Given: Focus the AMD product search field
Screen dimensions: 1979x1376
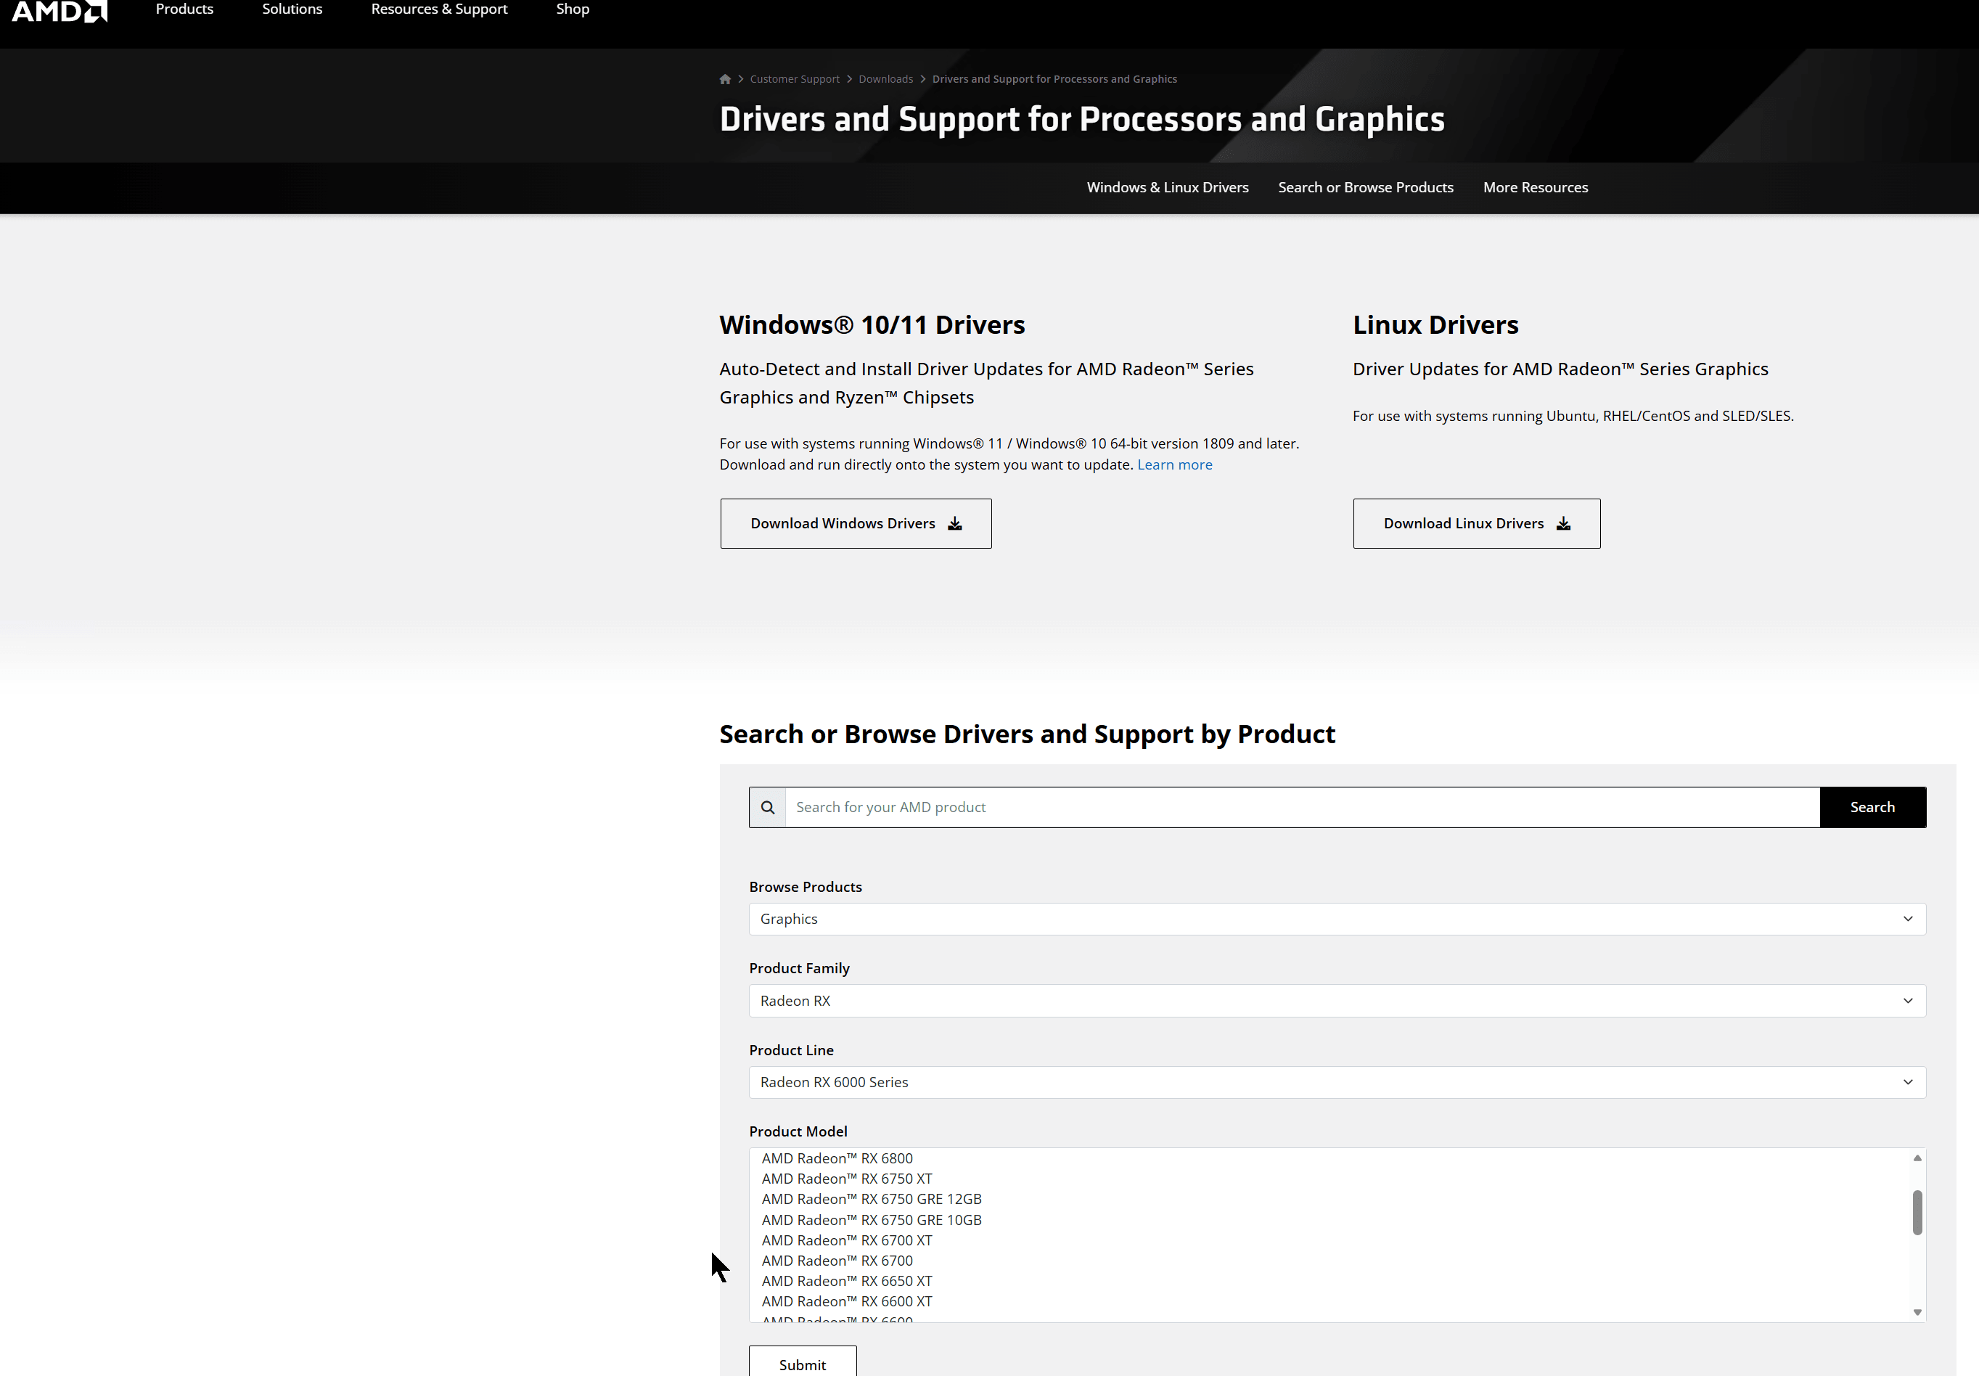Looking at the screenshot, I should point(1301,807).
